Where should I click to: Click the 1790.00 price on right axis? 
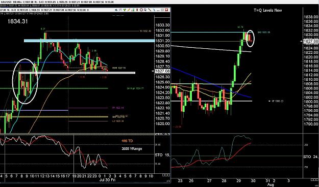tap(311, 124)
